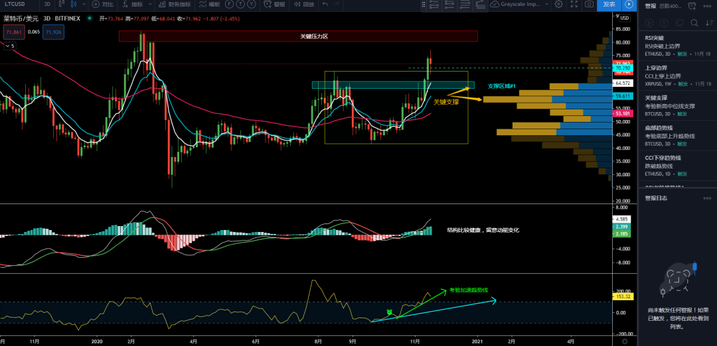717x346 pixels.
Task: Click second line-style icon in floating toolbar
Action: click(x=449, y=5)
